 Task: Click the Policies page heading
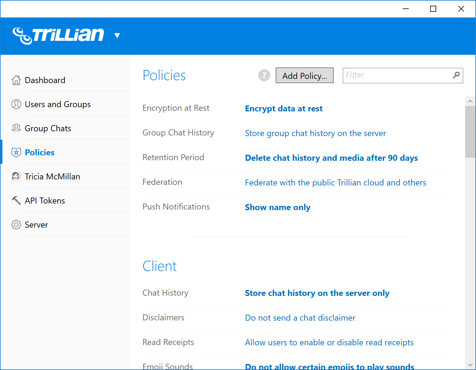tap(164, 75)
